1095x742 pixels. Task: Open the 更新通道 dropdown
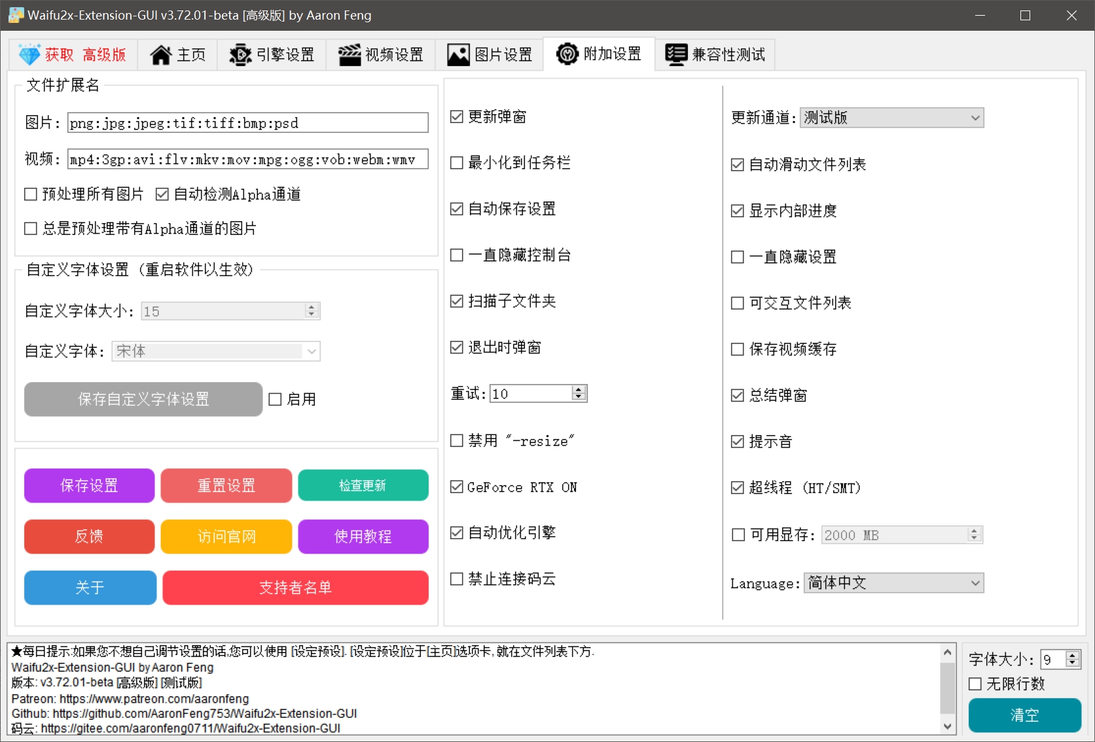click(x=891, y=118)
